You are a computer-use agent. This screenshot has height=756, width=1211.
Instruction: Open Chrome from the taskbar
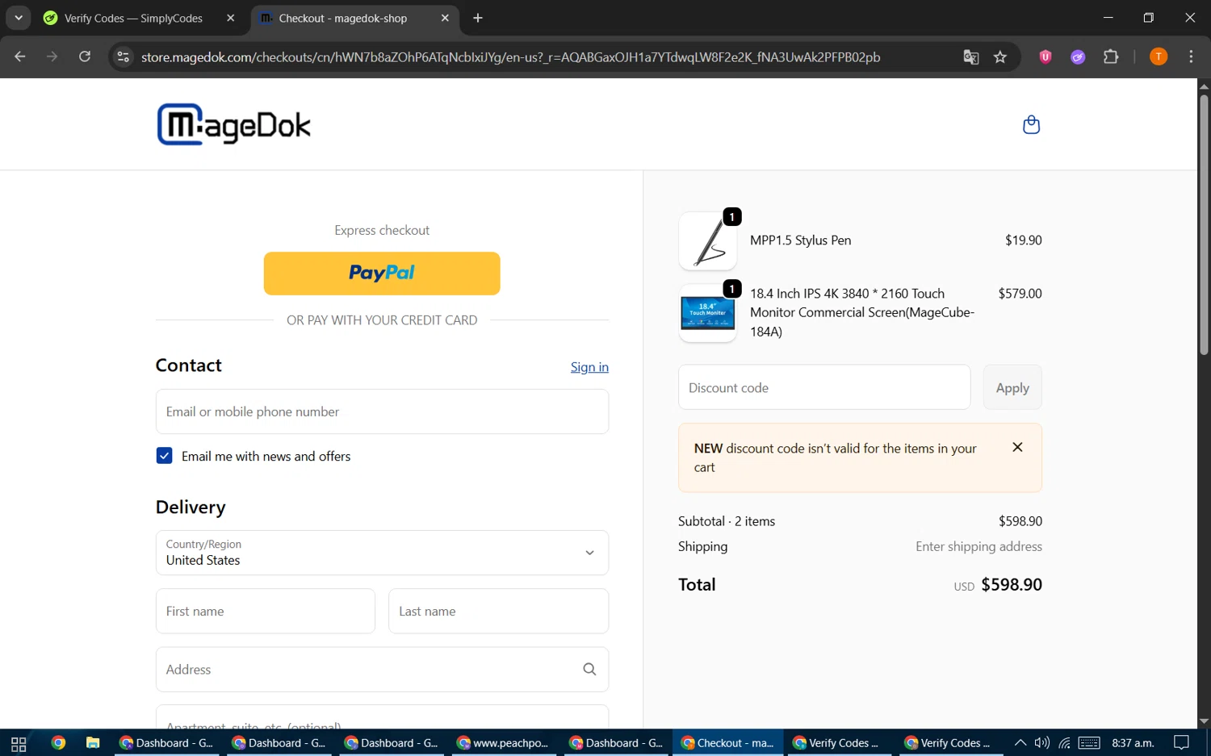(58, 743)
